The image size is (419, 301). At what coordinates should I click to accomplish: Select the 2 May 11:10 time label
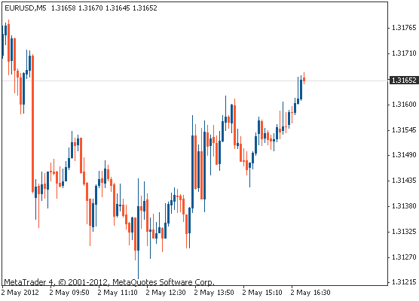click(118, 293)
